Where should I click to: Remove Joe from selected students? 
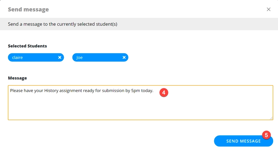124,58
